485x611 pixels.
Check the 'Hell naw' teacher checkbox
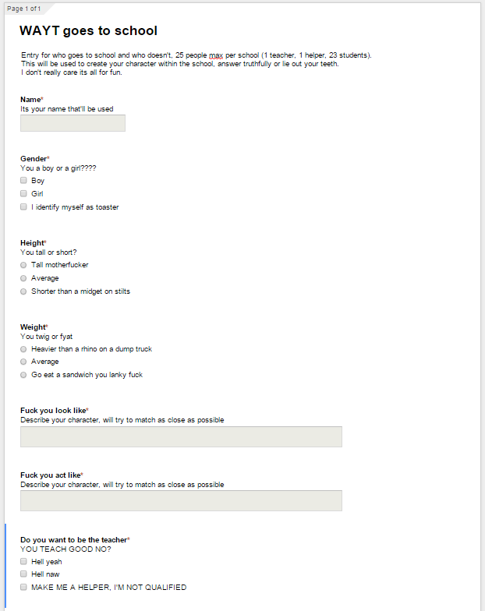click(x=23, y=574)
